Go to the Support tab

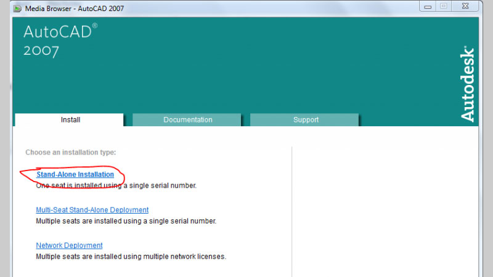point(306,120)
